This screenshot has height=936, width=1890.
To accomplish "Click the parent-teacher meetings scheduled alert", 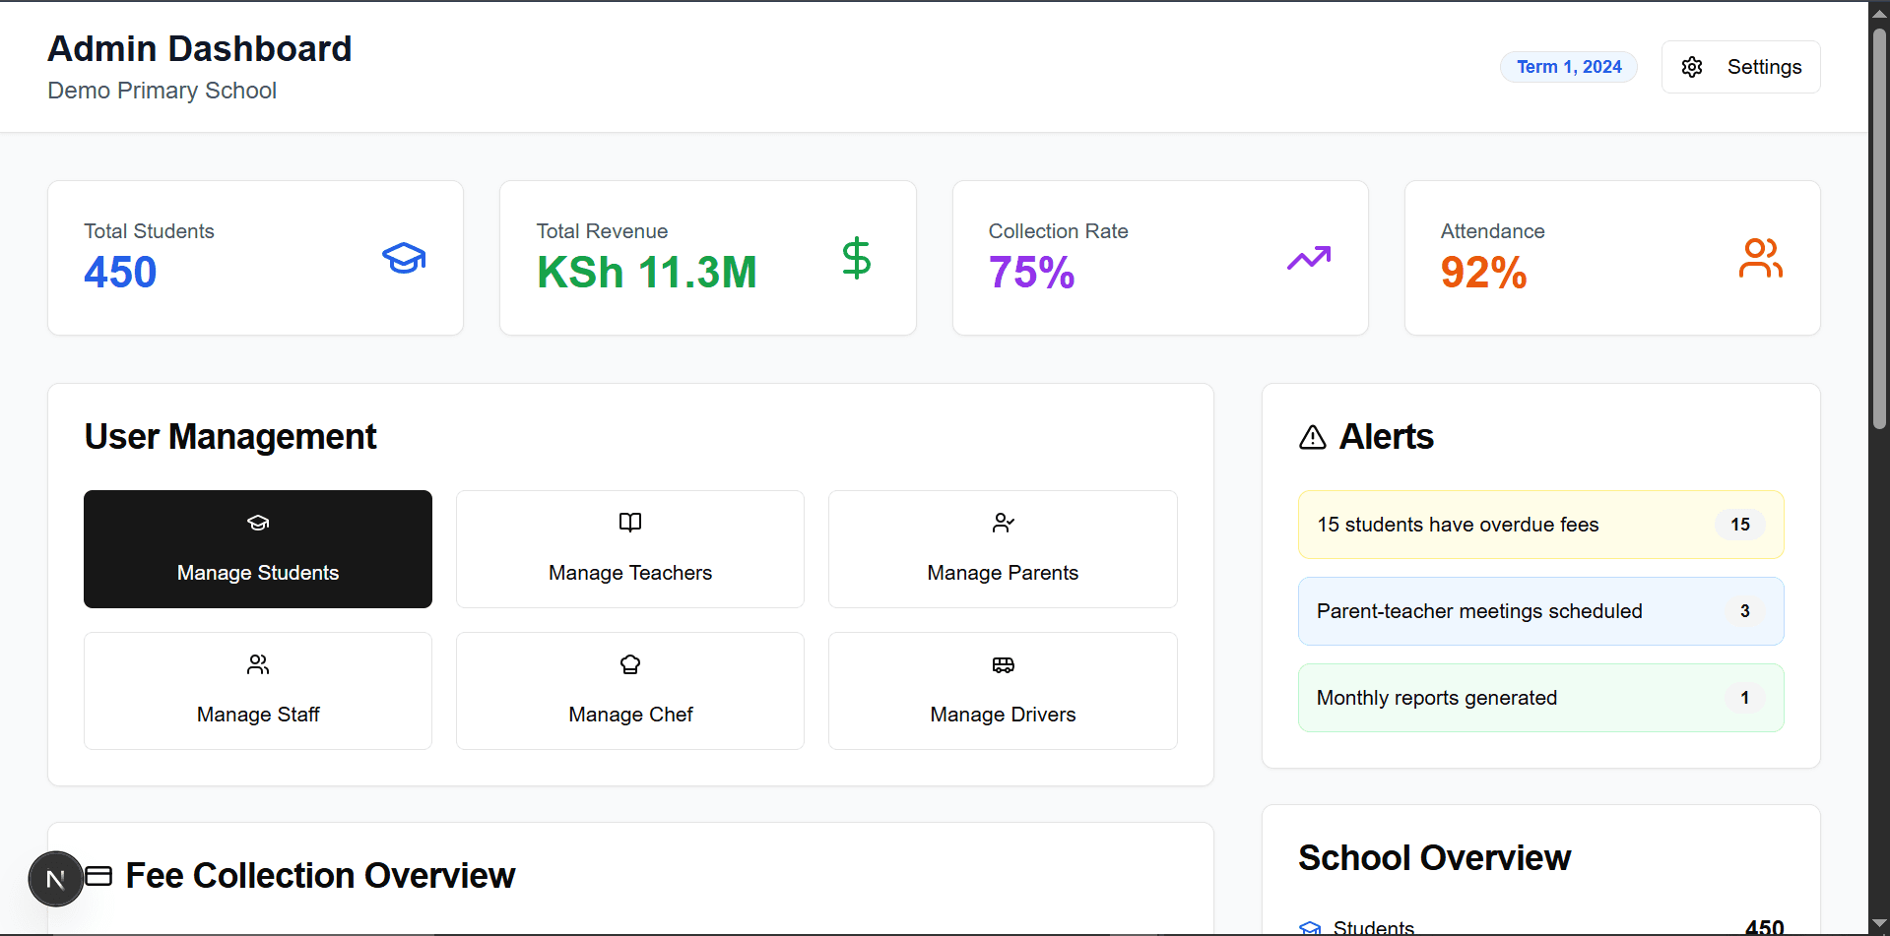I will pyautogui.click(x=1539, y=610).
